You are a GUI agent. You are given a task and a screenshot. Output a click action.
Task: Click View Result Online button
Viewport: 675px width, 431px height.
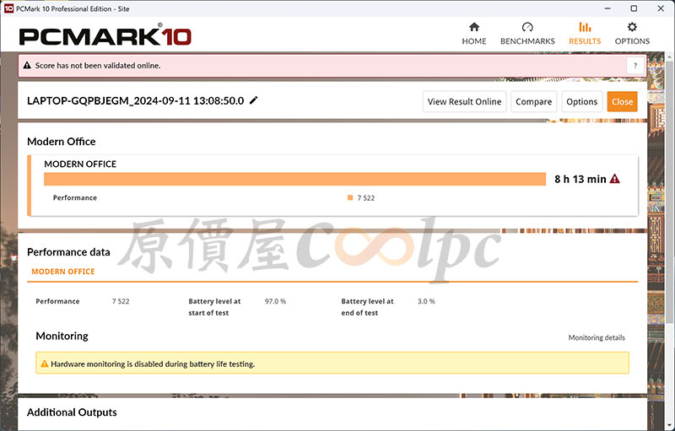(464, 101)
